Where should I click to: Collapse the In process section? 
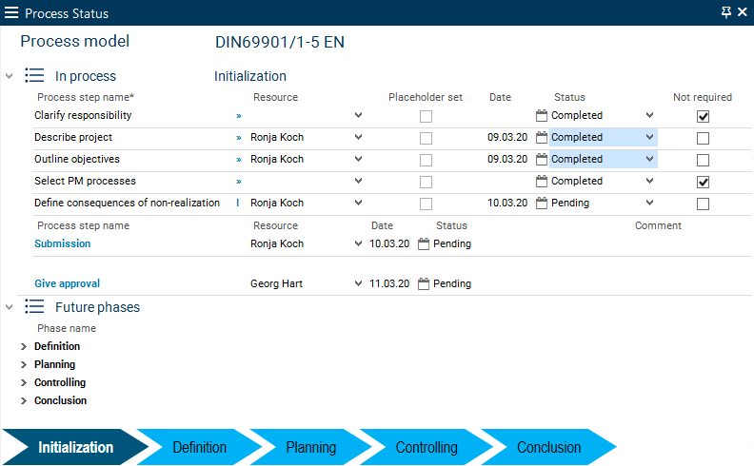[10, 76]
